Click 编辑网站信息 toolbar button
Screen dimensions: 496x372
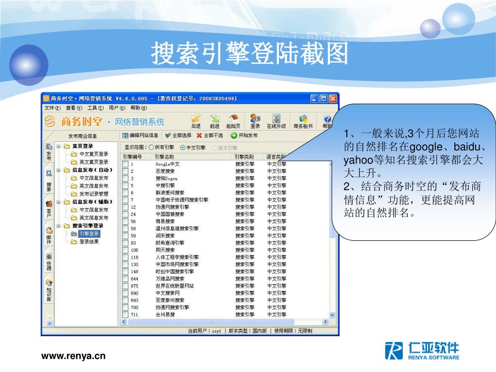(140, 136)
